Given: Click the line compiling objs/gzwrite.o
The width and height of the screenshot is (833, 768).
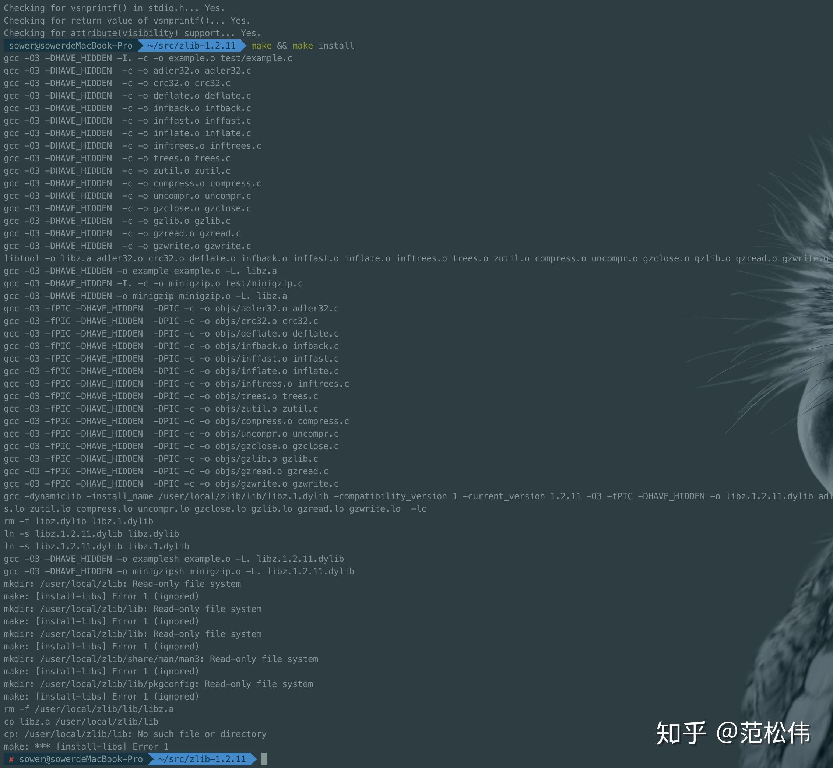Looking at the screenshot, I should 171,484.
